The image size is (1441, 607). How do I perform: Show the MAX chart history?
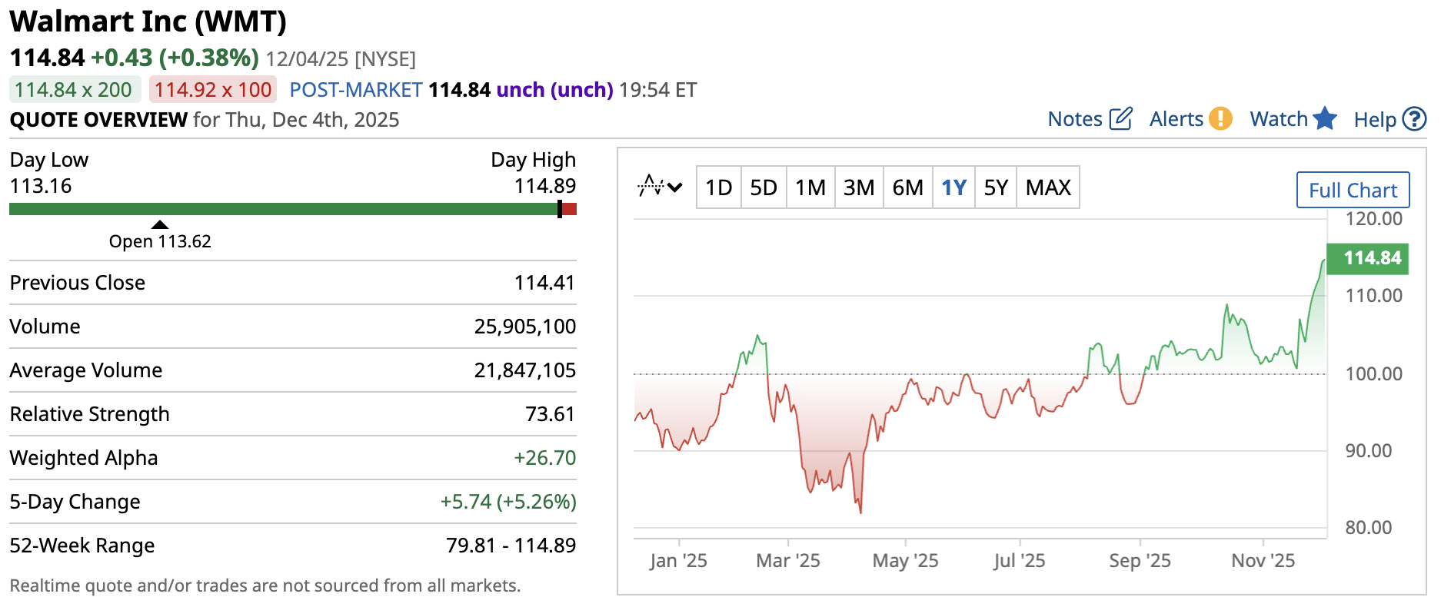coord(1048,187)
